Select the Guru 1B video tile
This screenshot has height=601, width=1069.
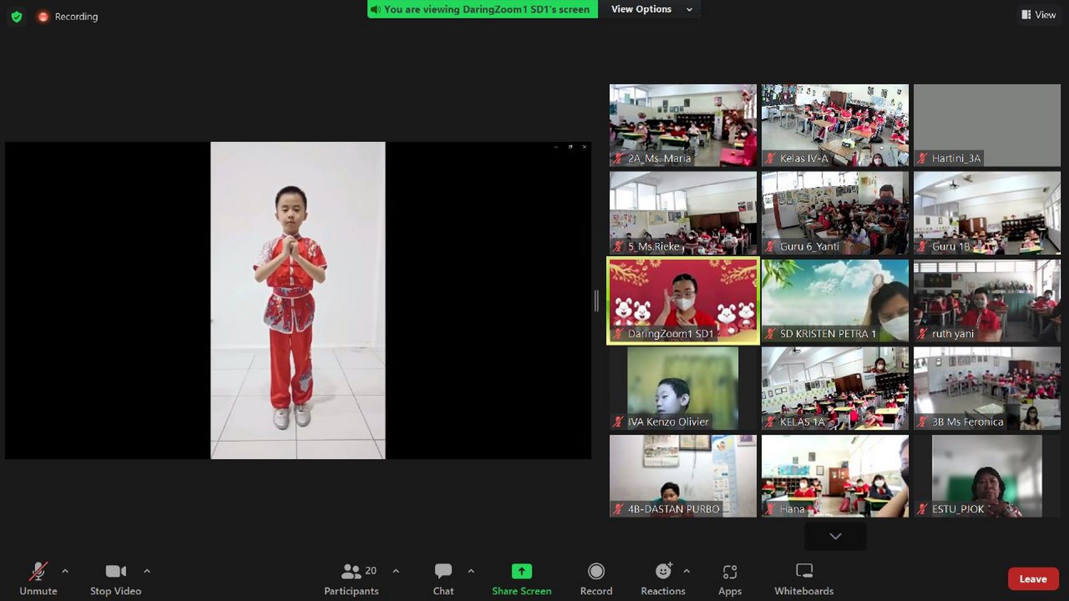point(987,213)
